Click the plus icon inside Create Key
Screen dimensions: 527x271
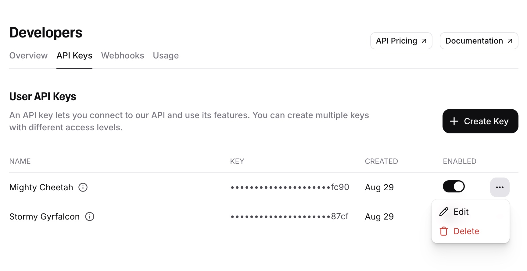454,121
